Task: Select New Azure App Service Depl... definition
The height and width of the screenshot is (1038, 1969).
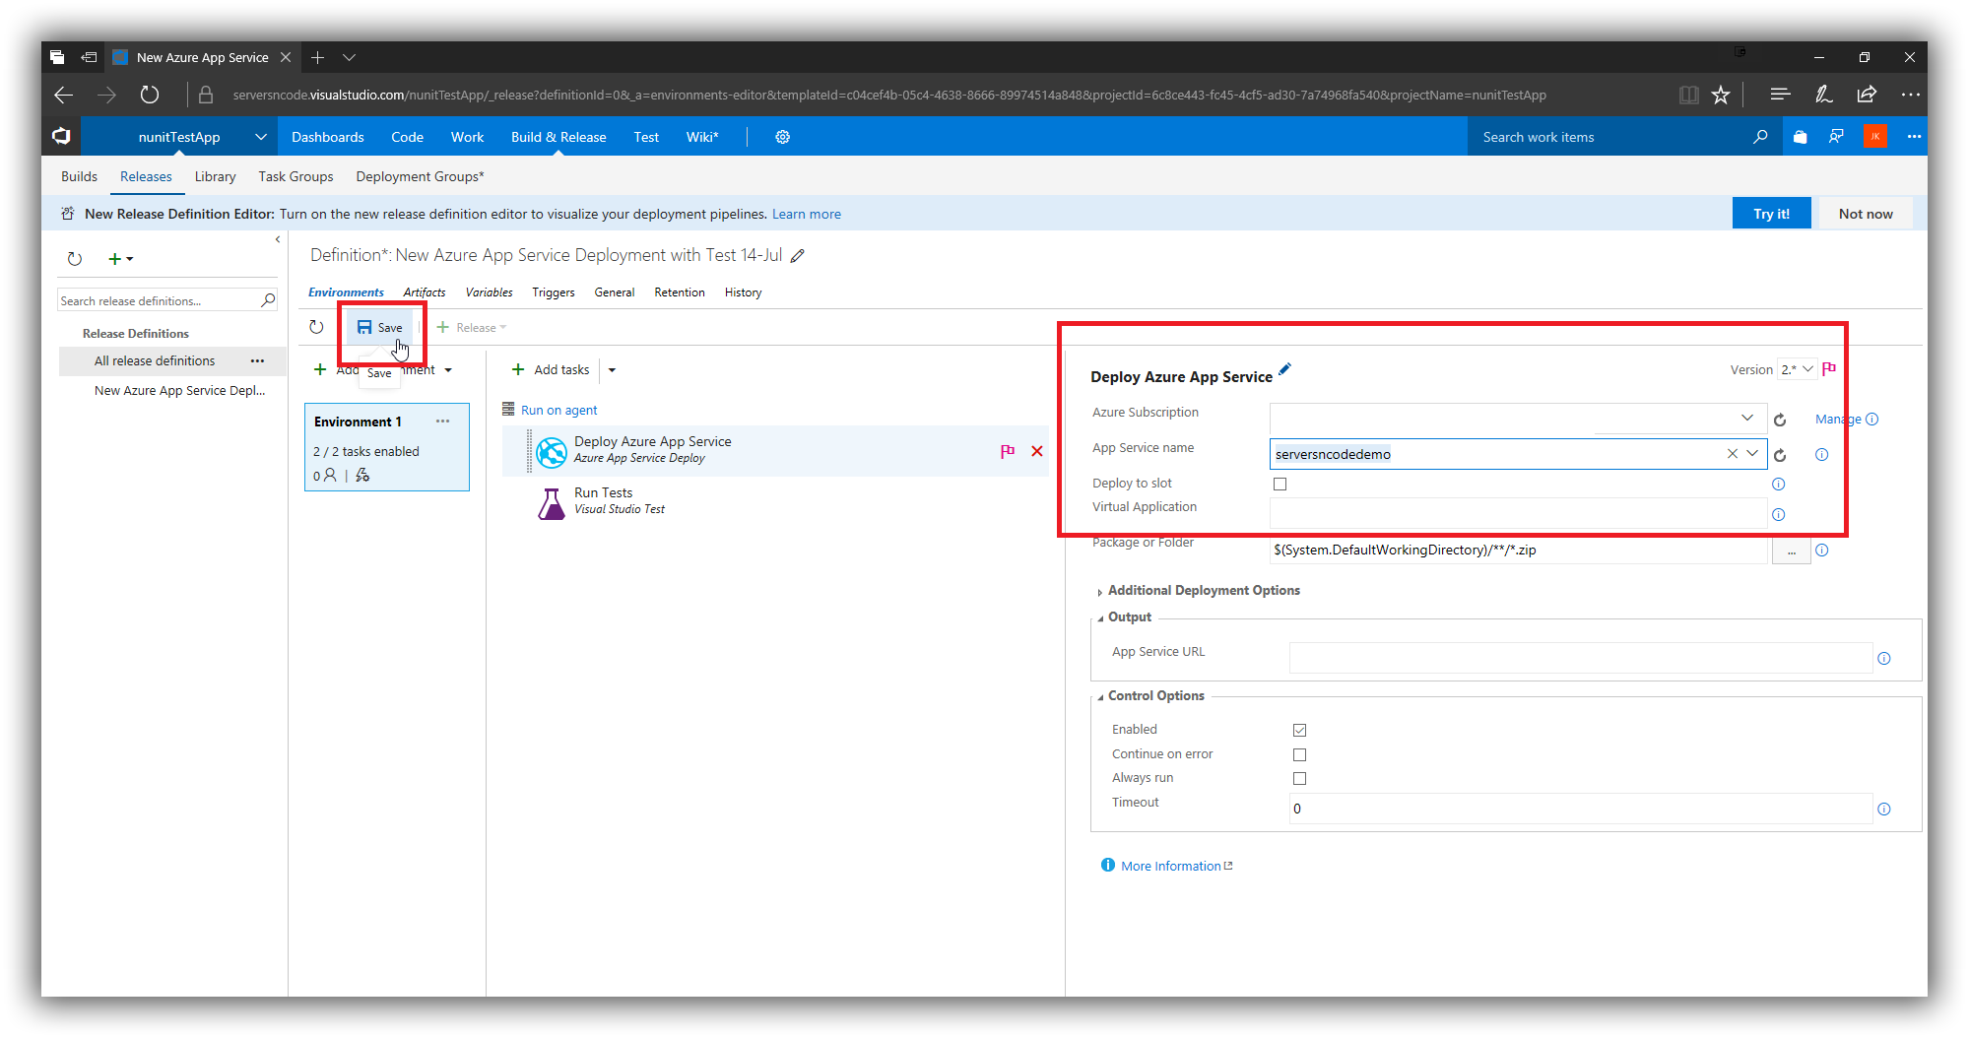Action: pos(179,391)
